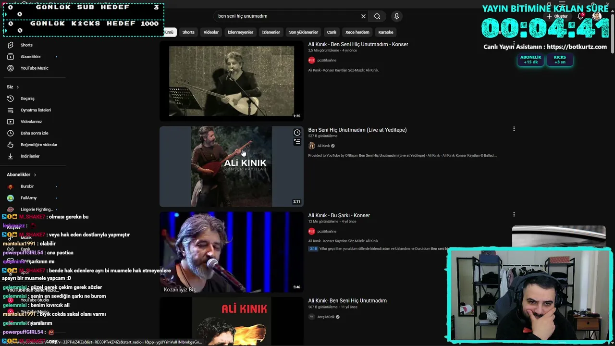
Task: Open more options for Live at Yeditepe video
Action: (514, 129)
